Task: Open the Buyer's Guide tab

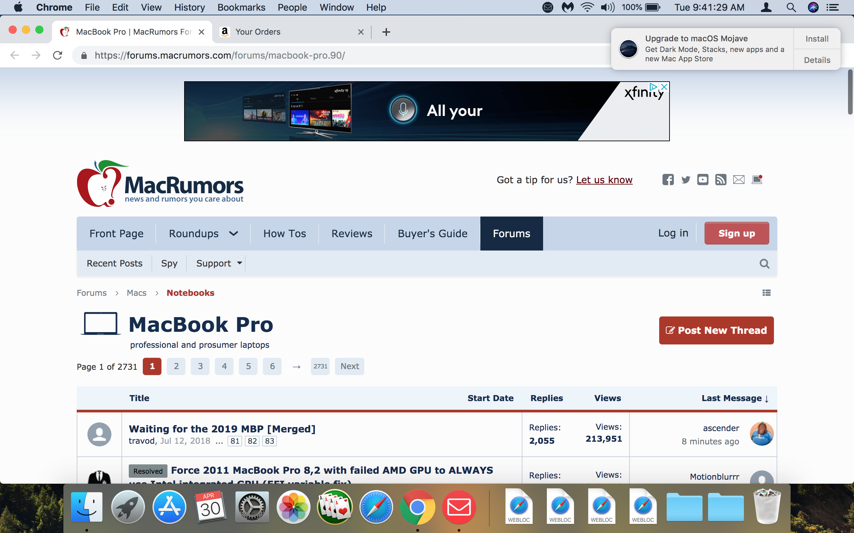Action: [432, 234]
